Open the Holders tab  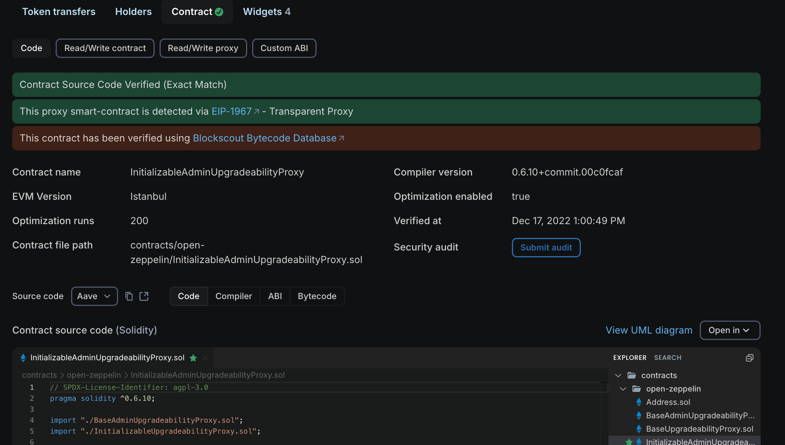tap(133, 11)
